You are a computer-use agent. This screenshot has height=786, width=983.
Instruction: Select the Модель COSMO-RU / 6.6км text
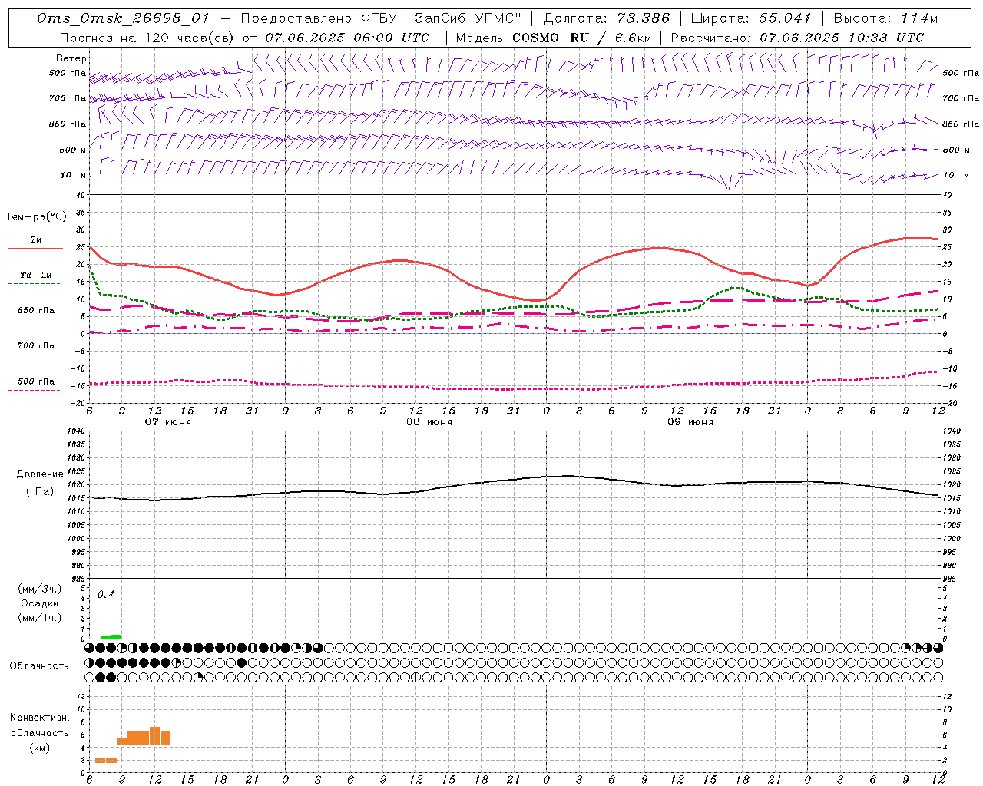(554, 38)
